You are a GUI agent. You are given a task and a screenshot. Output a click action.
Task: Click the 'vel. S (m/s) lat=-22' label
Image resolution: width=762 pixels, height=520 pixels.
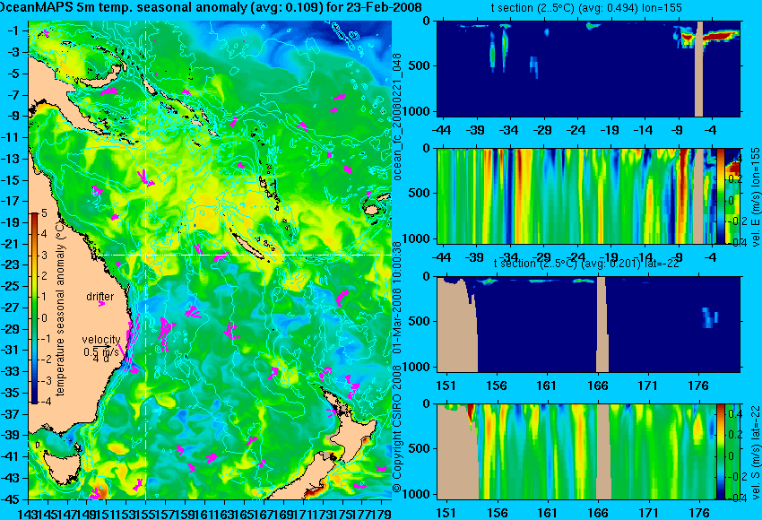click(x=755, y=452)
